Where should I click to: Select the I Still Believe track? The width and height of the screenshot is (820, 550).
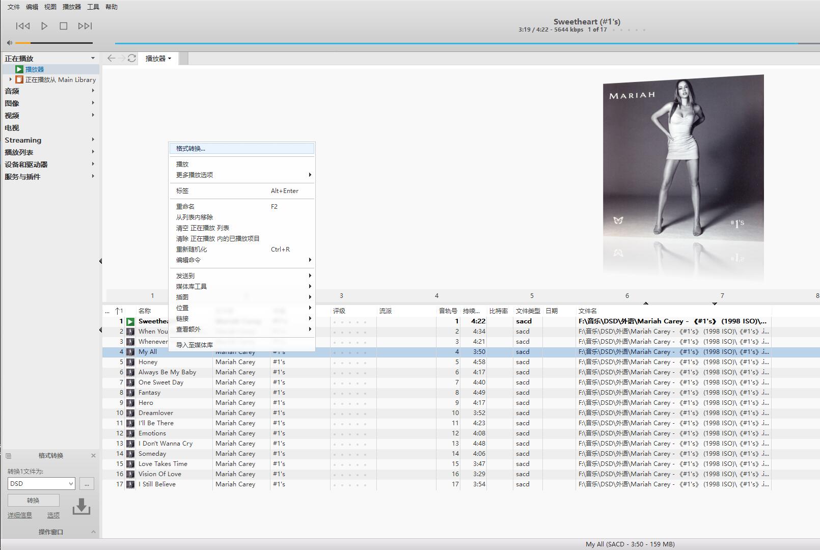tap(461, 484)
